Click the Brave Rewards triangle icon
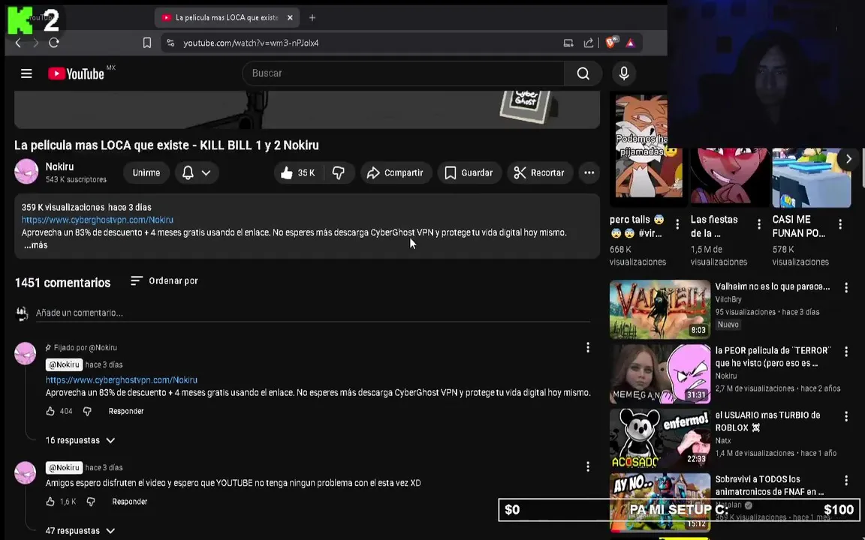This screenshot has width=865, height=540. 631,43
